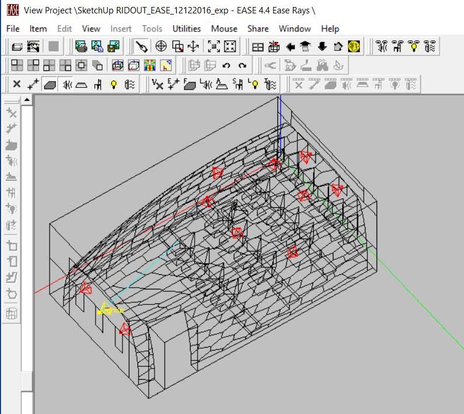Click the zoom-to-fit shrinking arrows icon
Viewport: 464px width, 414px height.
click(x=214, y=47)
